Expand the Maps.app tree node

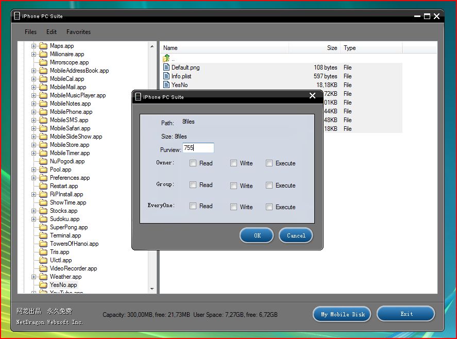[34, 46]
